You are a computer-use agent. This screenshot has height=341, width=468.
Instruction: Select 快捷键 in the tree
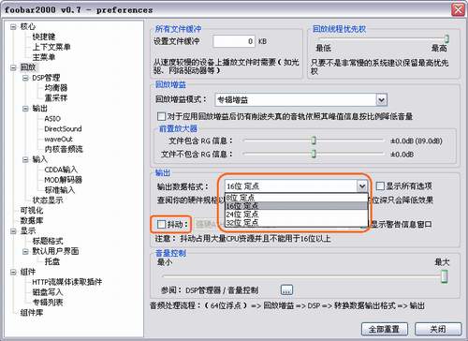(x=44, y=37)
